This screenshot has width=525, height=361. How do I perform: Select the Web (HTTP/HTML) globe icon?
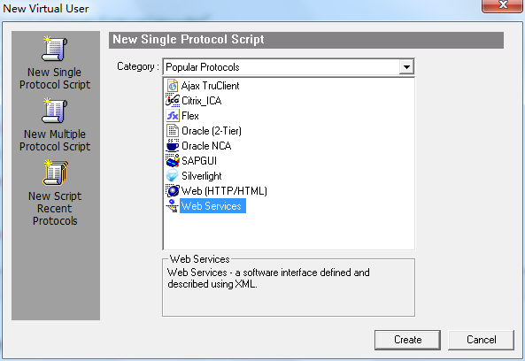point(173,191)
